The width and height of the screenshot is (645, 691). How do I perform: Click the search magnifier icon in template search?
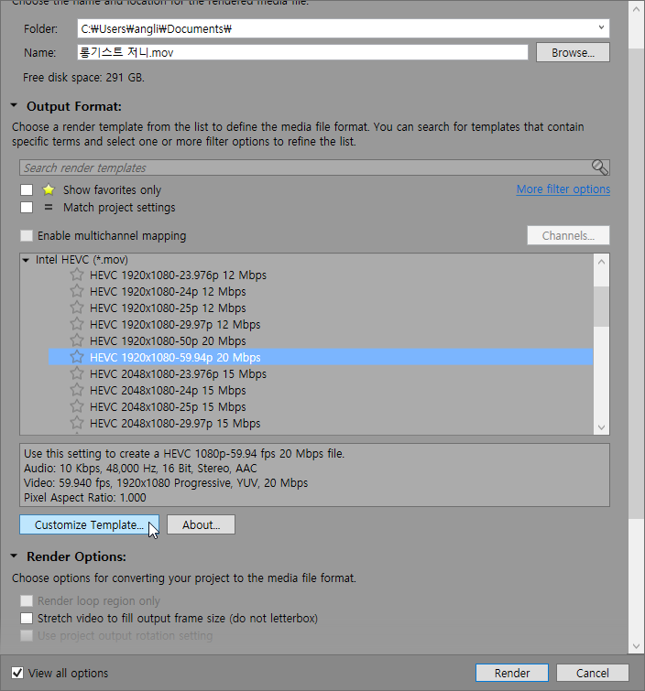coord(599,167)
